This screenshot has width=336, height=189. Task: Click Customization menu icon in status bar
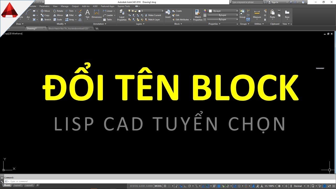(333, 186)
